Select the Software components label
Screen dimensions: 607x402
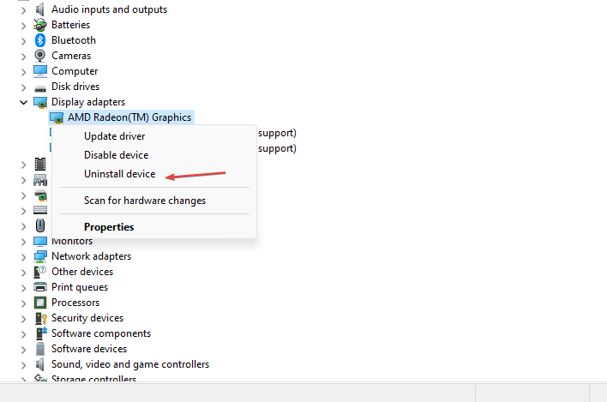click(101, 333)
